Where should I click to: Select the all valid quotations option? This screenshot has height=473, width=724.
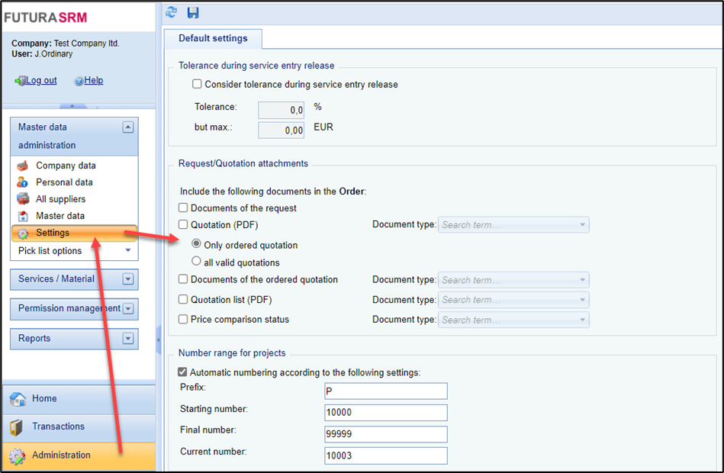pyautogui.click(x=197, y=262)
